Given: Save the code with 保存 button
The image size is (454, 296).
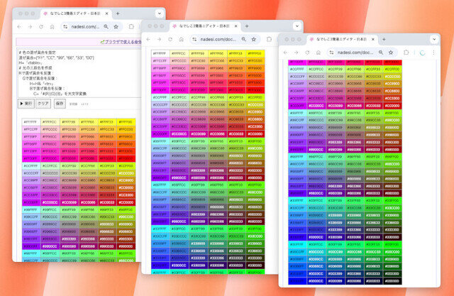Looking at the screenshot, I should (x=60, y=104).
